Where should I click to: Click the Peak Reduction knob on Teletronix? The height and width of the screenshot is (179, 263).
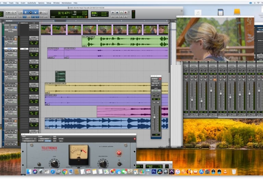point(103,163)
